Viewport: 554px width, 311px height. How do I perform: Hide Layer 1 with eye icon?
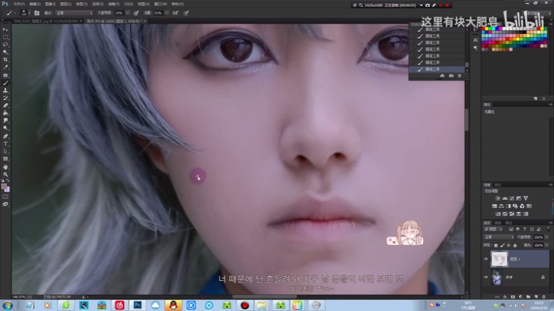486,259
